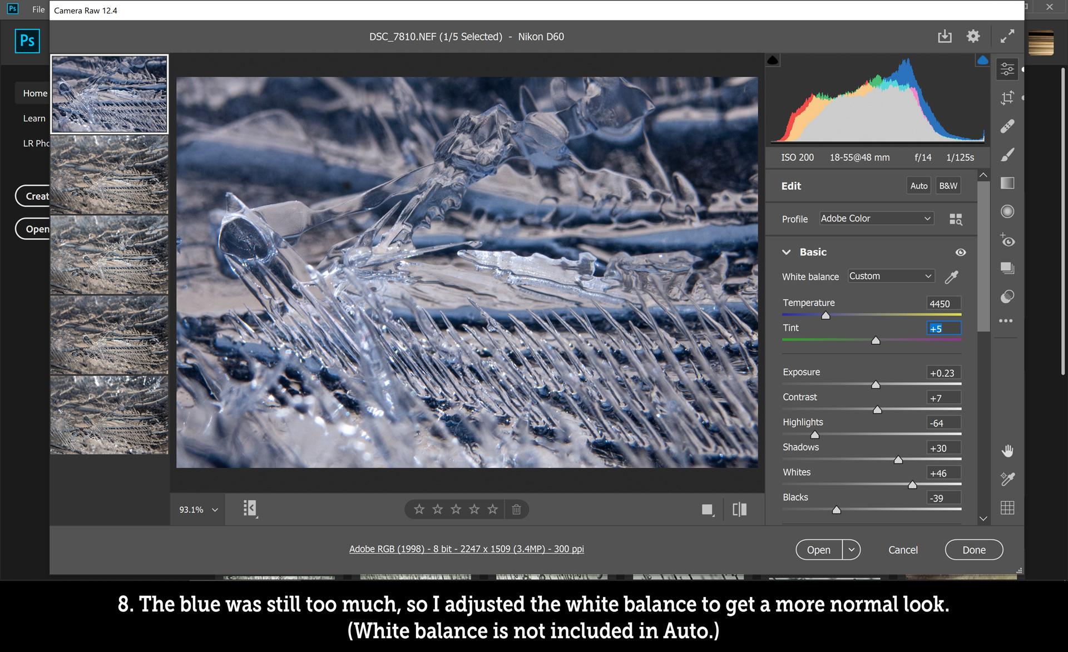Click the Done button
The image size is (1068, 652).
click(974, 550)
